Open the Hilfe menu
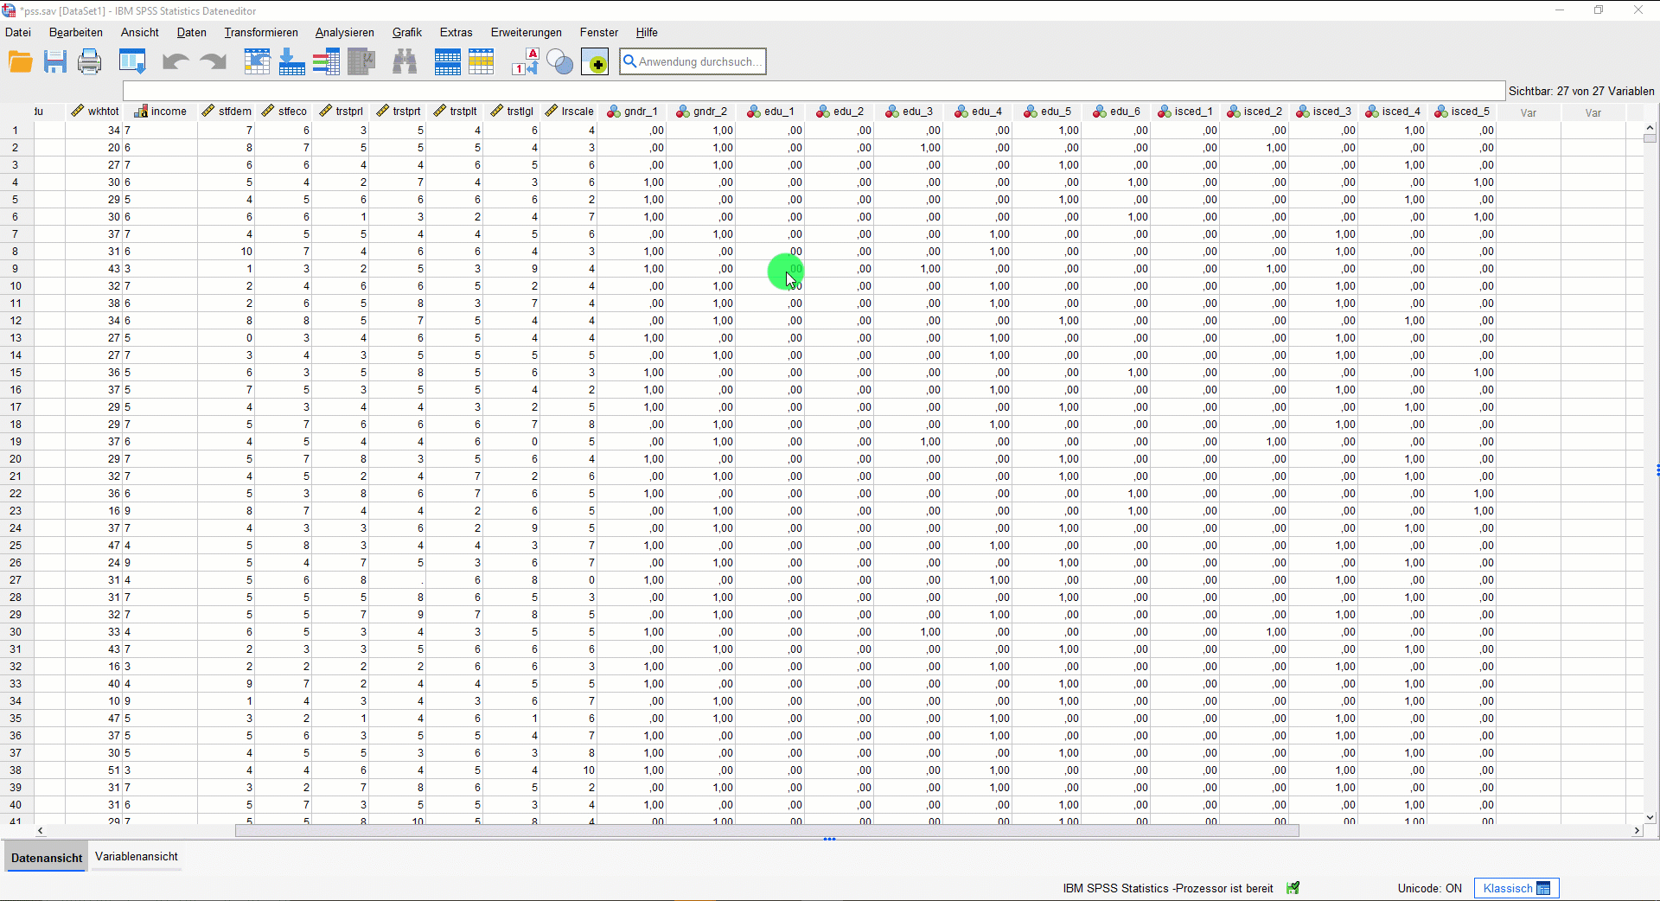The image size is (1660, 901). (x=647, y=32)
